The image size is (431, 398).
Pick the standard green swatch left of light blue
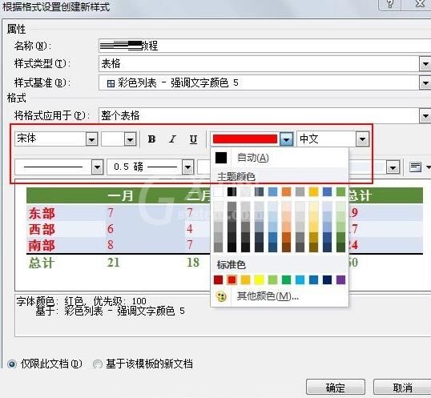coord(286,280)
